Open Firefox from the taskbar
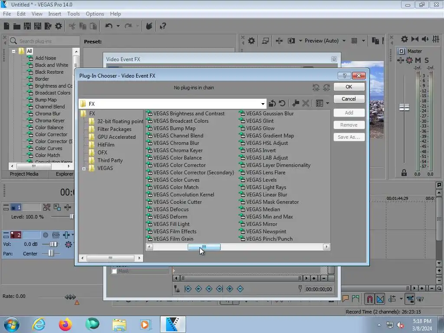444x333 pixels. tap(65, 324)
